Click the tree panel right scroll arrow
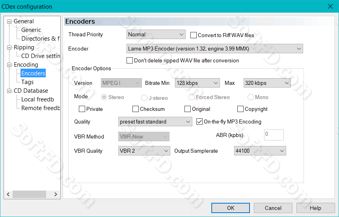The height and width of the screenshot is (217, 339). click(56, 194)
